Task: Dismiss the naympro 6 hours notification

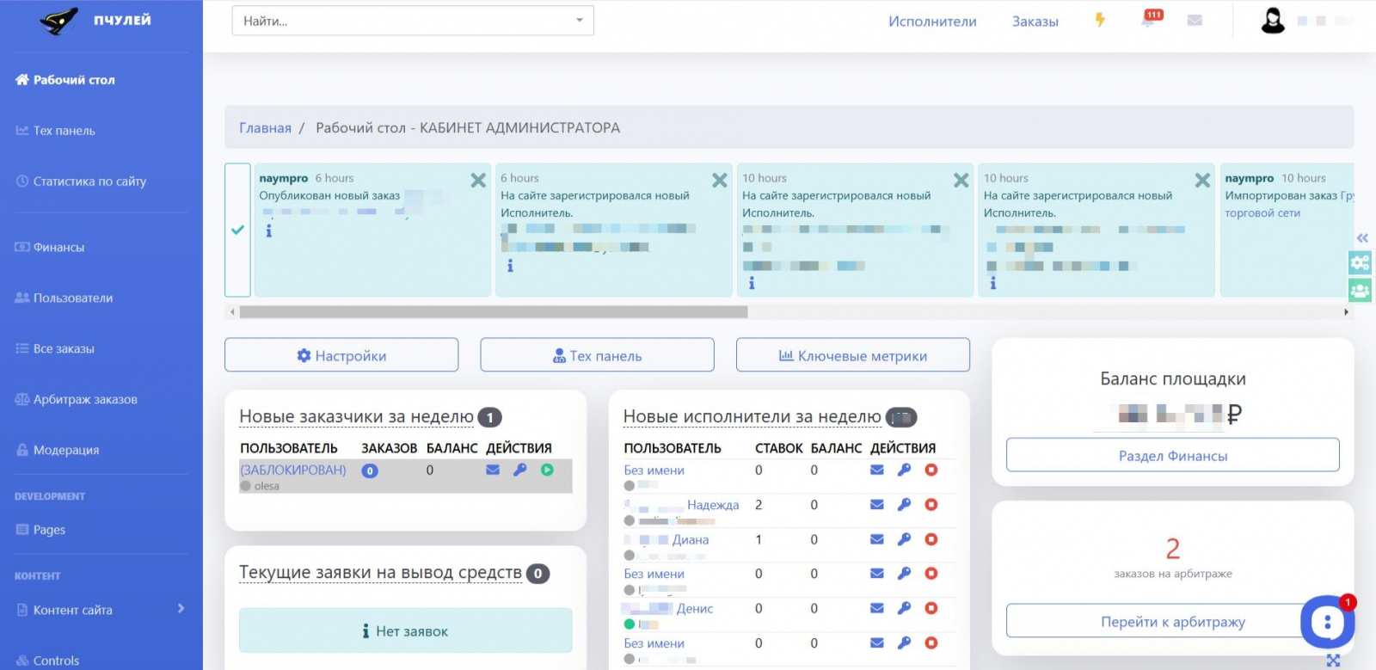Action: point(478,180)
